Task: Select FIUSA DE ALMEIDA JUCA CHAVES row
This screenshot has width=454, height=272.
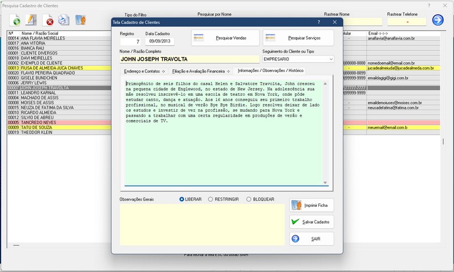Action: 60,68
